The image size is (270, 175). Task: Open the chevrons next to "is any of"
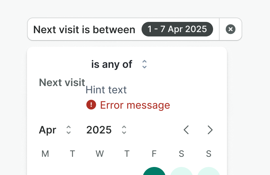[x=144, y=65]
